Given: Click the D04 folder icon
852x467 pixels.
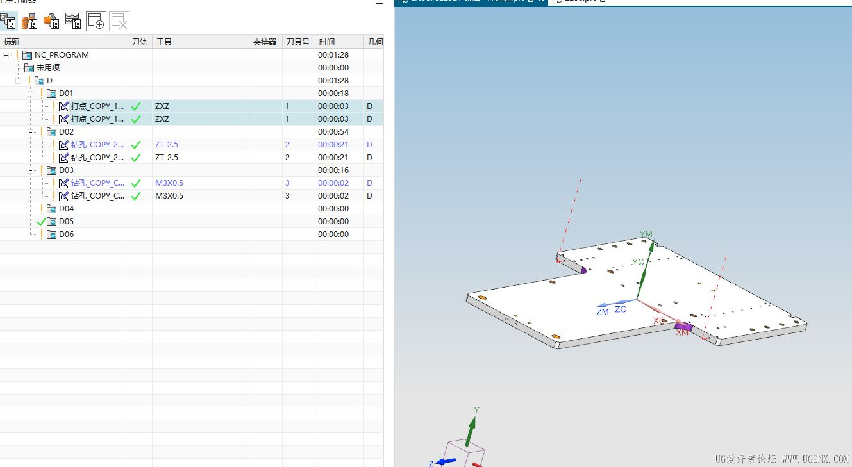Looking at the screenshot, I should tap(52, 209).
